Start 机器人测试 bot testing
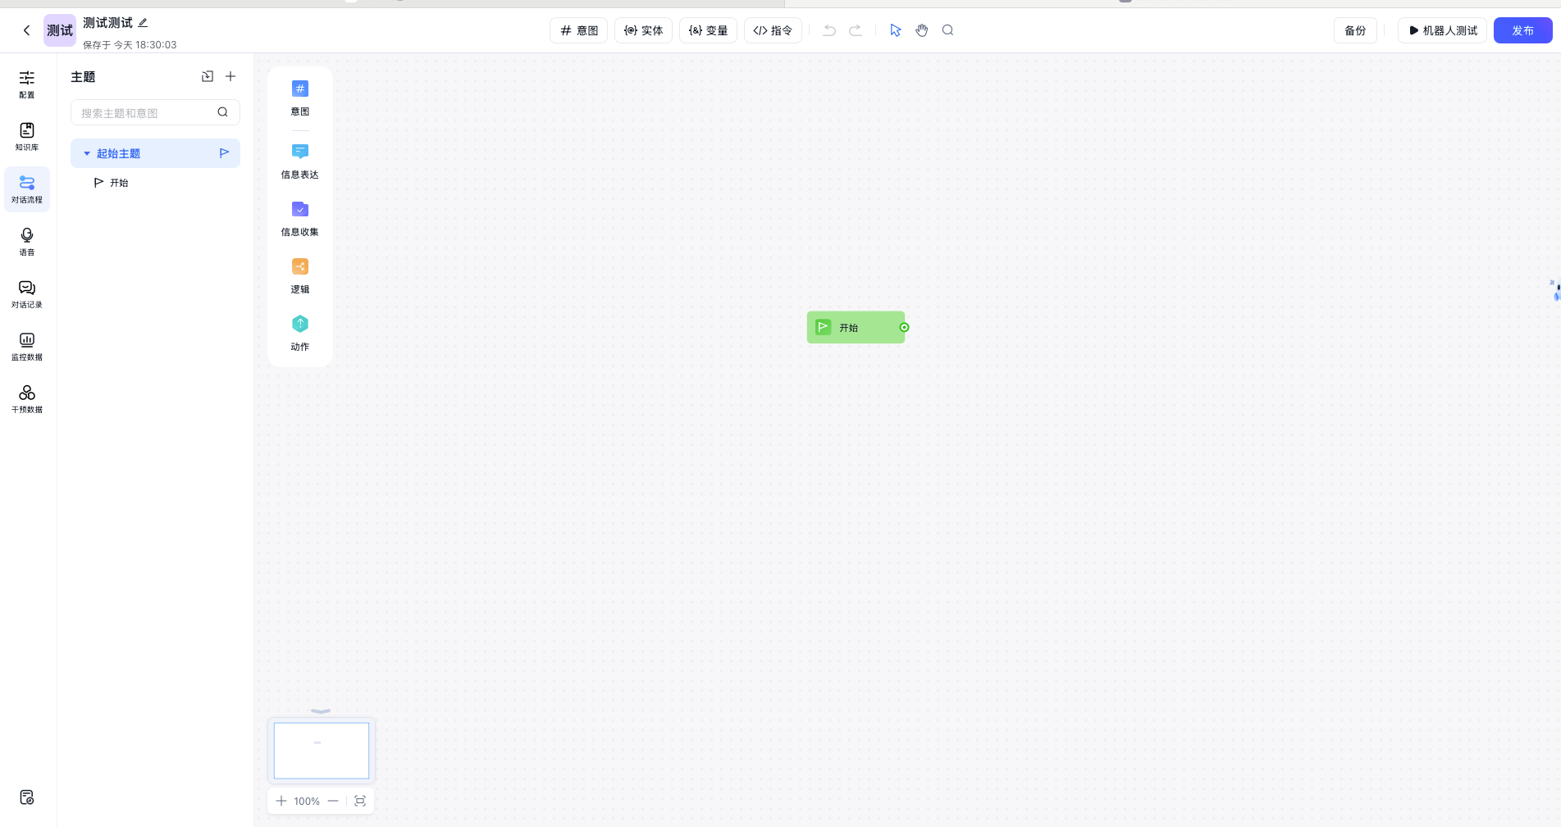 pyautogui.click(x=1442, y=30)
